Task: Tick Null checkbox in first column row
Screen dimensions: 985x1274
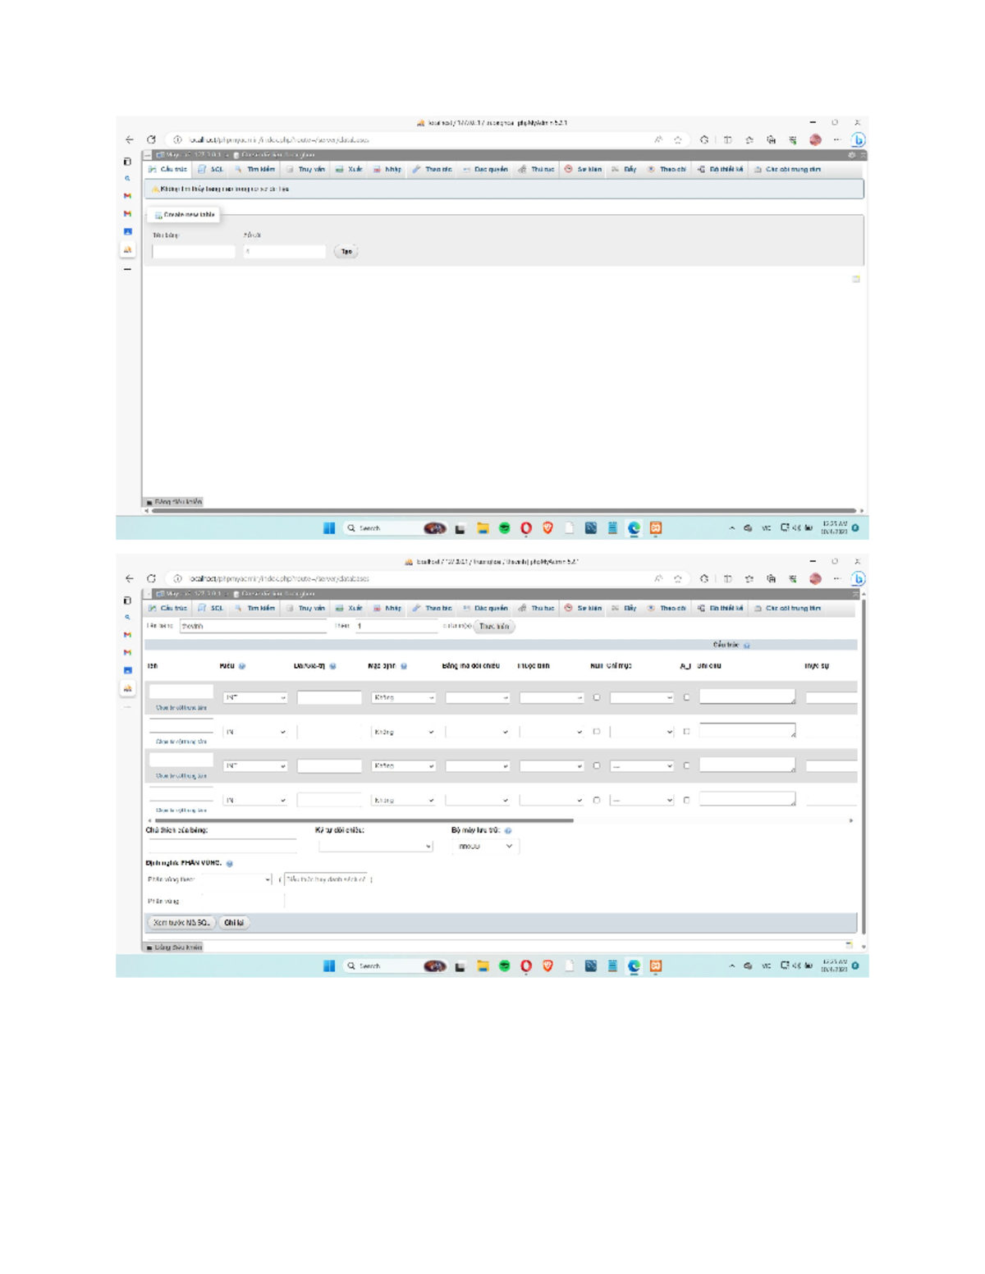Action: point(597,698)
